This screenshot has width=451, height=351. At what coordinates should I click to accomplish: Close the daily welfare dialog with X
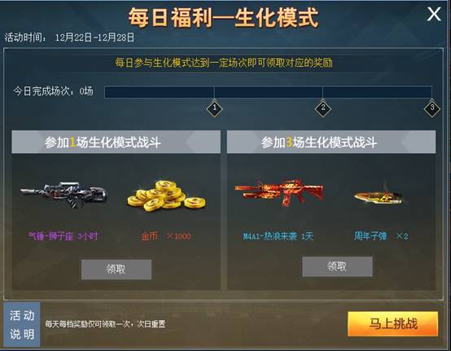point(434,15)
